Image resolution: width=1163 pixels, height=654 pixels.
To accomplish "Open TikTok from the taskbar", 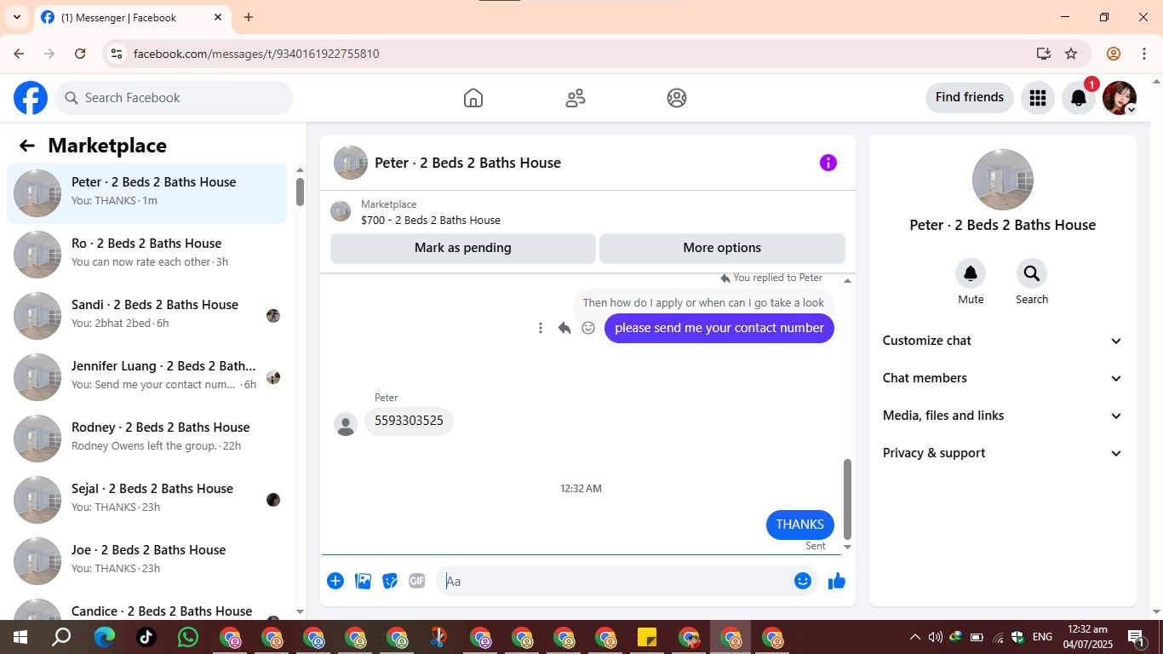I will 146,637.
